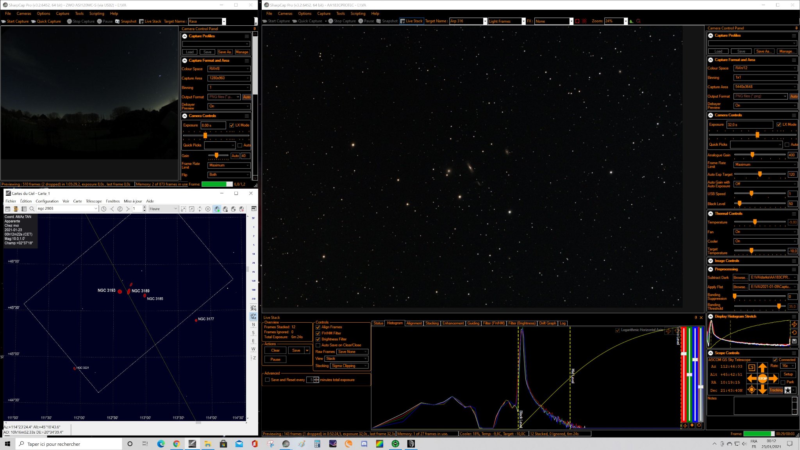Click the lightning auto-stretch icon in Display Histogram Stretch
Viewport: 800px width, 450px height.
point(794,325)
